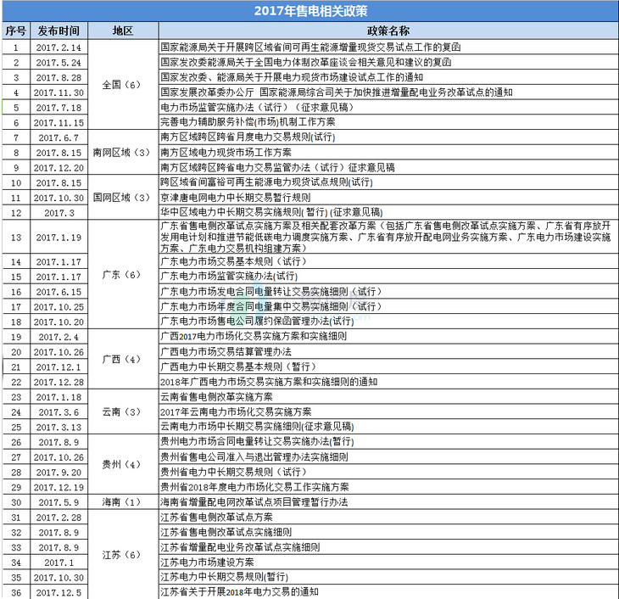Click policy 云南省售电侧改革实施方案
The image size is (619, 599).
(x=217, y=397)
